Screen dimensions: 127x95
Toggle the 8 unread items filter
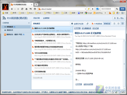97,24
